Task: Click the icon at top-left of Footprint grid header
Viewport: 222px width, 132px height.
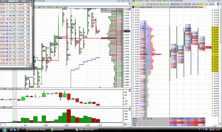Action: [x=133, y=7]
